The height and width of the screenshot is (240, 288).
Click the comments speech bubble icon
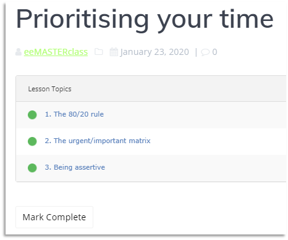click(205, 52)
